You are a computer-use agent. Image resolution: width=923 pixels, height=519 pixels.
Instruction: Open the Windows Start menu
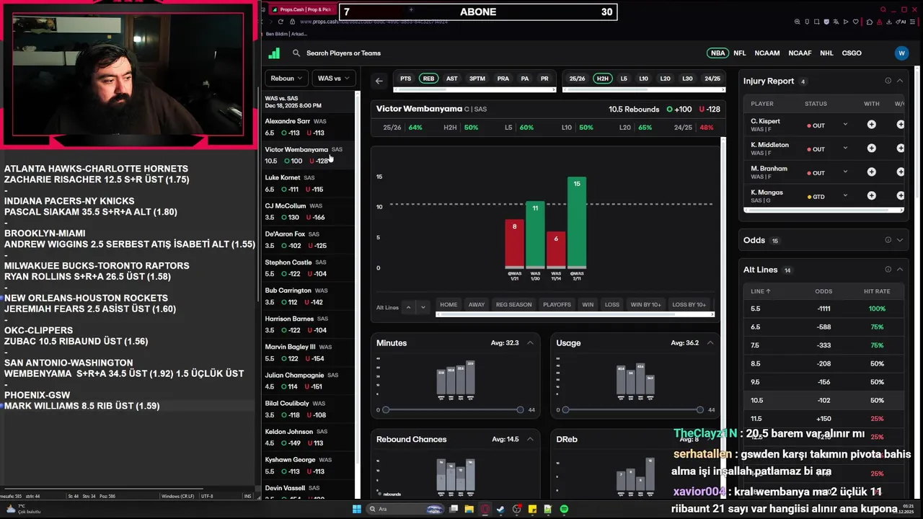[x=356, y=509]
